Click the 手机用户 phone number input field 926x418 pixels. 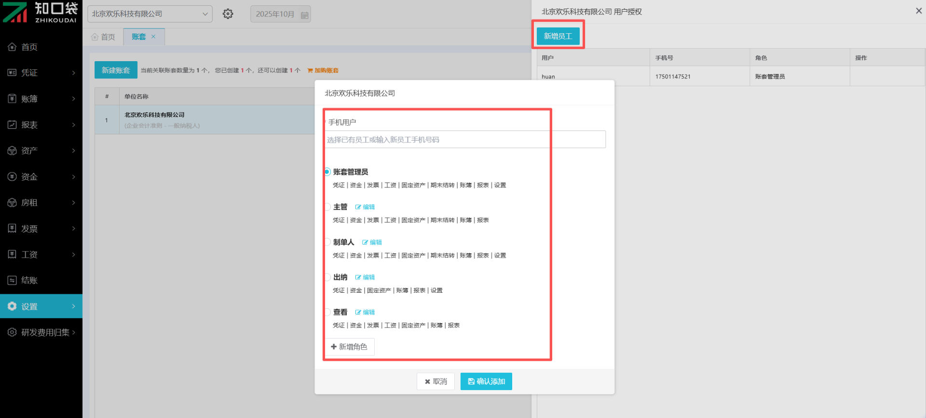tap(465, 140)
